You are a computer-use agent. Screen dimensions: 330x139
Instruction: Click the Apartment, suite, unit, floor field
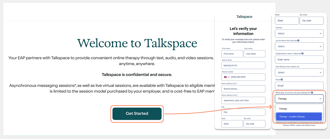pyautogui.click(x=243, y=101)
